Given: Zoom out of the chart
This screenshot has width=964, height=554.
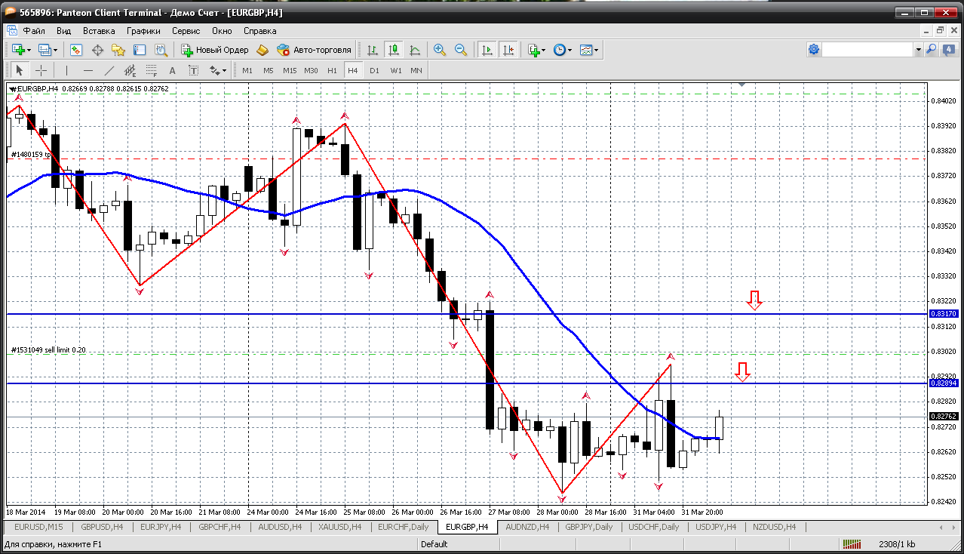Looking at the screenshot, I should [x=461, y=50].
